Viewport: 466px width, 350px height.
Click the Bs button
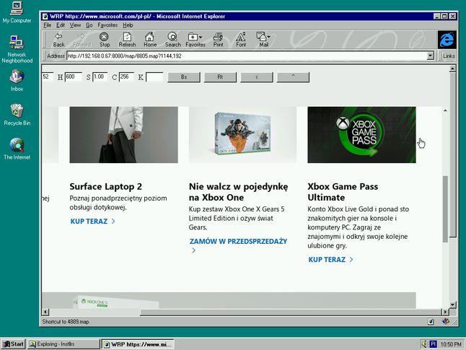click(x=184, y=77)
